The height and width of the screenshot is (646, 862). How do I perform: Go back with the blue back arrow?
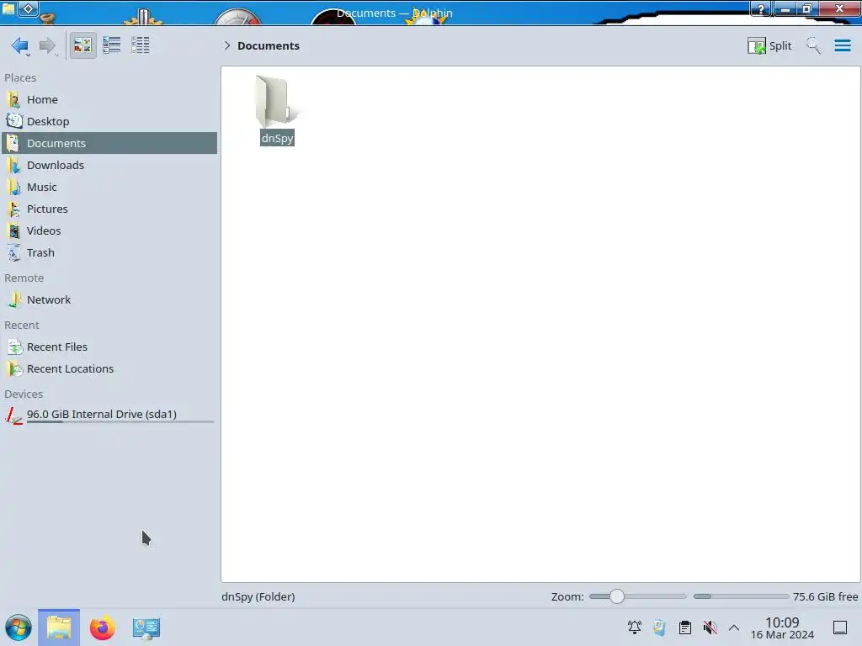point(20,45)
